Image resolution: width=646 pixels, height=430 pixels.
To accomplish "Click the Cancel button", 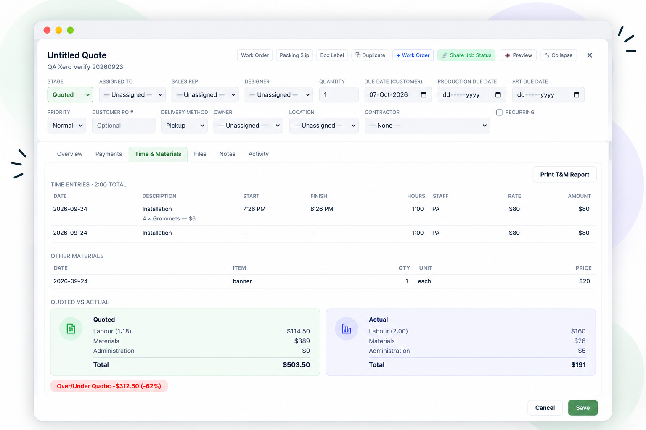I will (x=545, y=408).
